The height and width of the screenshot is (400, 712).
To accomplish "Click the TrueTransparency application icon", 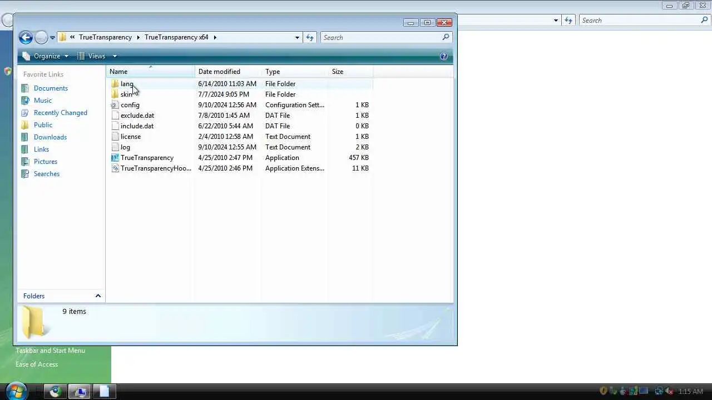I will click(x=115, y=158).
